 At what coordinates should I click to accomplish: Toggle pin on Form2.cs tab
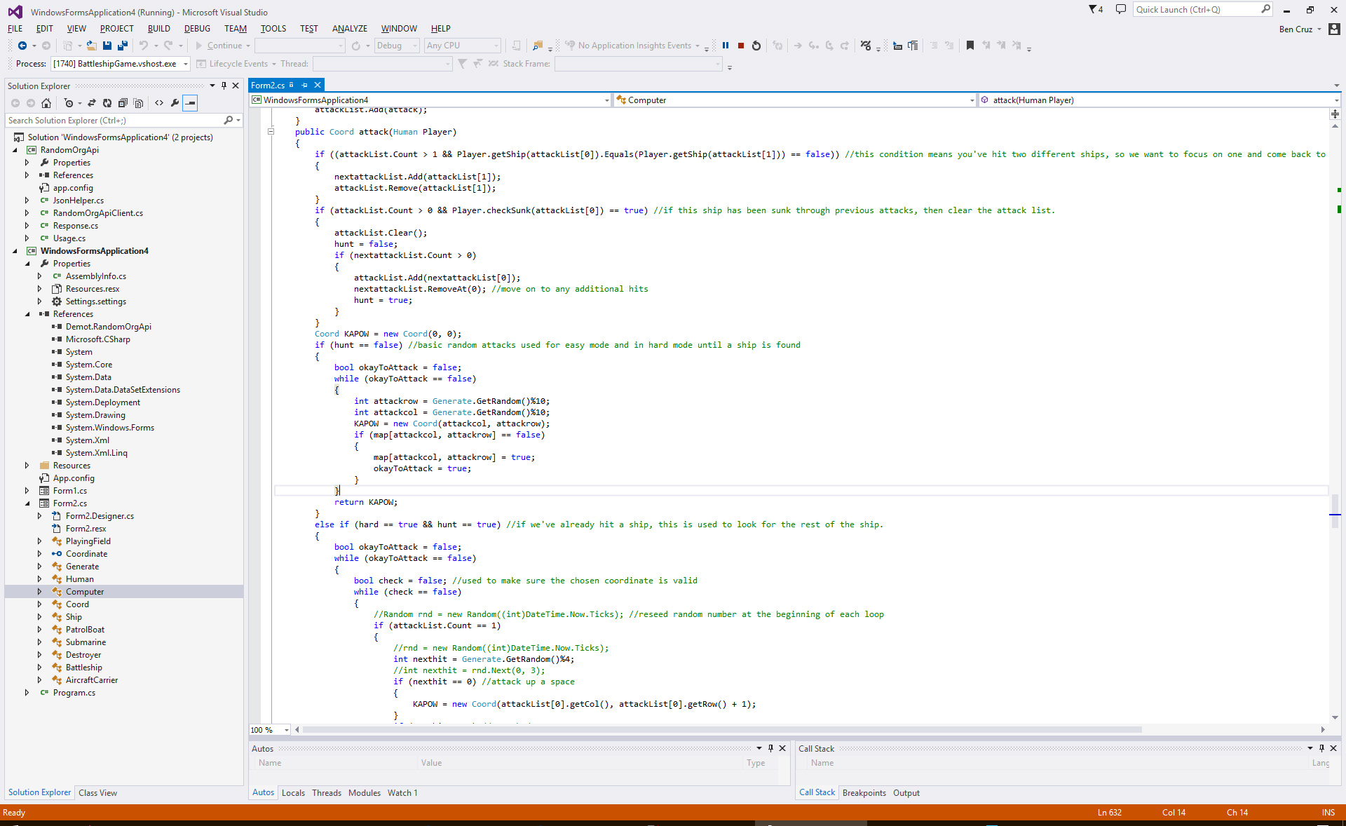[x=304, y=85]
